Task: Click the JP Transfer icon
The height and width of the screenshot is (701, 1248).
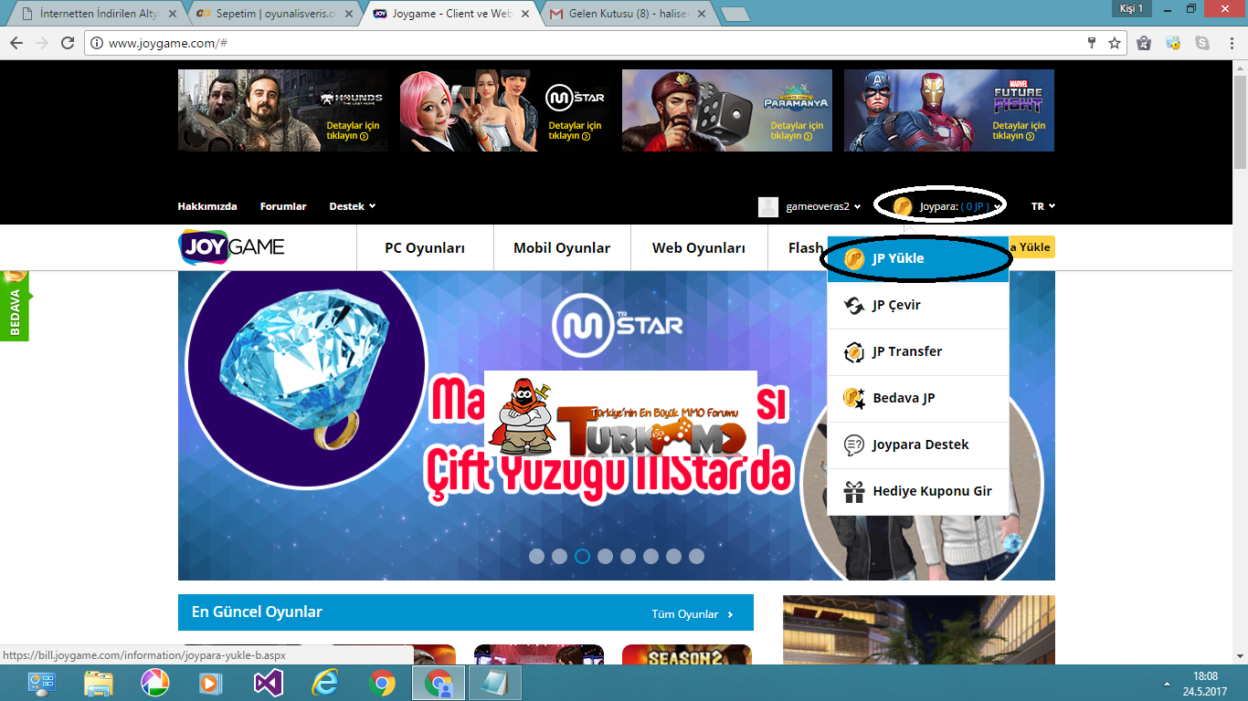Action: tap(854, 351)
